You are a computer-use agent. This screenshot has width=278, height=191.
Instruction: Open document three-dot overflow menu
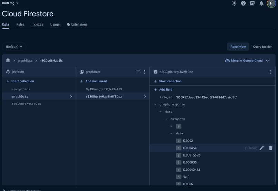270,72
